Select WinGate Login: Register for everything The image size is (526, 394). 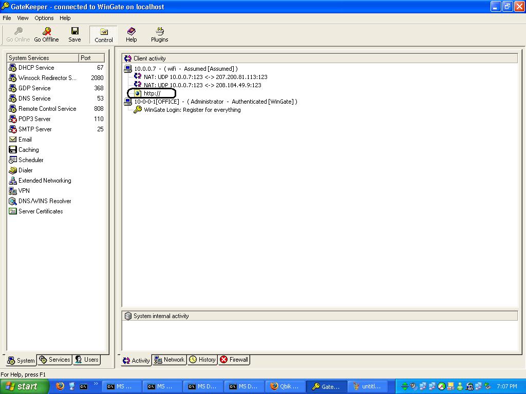pyautogui.click(x=192, y=110)
